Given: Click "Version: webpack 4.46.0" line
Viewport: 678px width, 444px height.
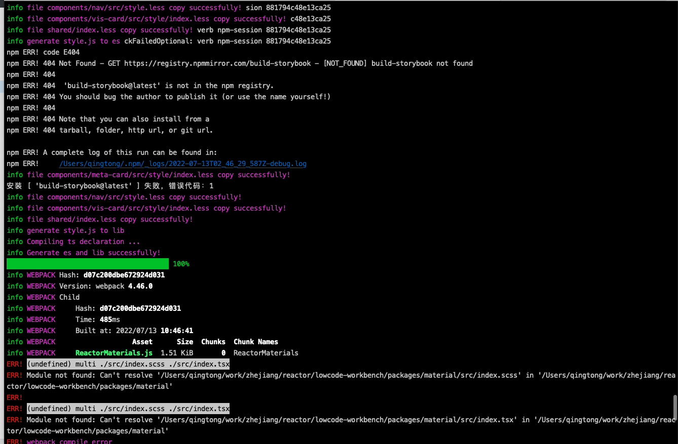Looking at the screenshot, I should tap(80, 286).
